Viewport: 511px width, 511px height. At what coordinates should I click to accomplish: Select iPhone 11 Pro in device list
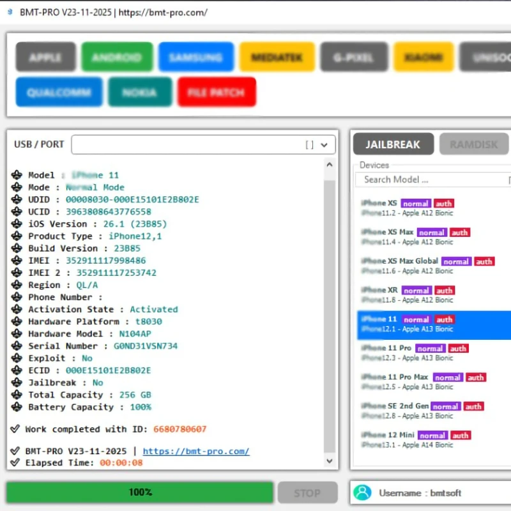pyautogui.click(x=434, y=353)
